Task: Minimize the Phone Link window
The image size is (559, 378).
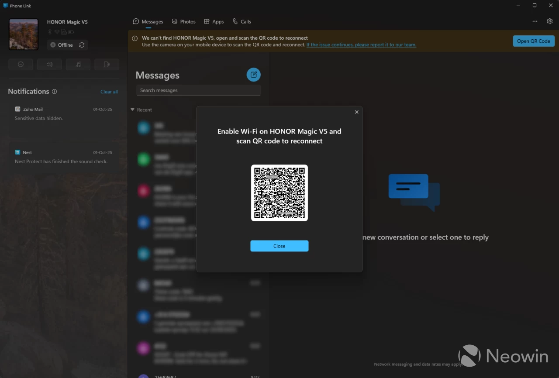Action: [519, 6]
